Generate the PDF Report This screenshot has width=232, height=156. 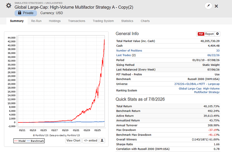pyautogui.click(x=206, y=34)
